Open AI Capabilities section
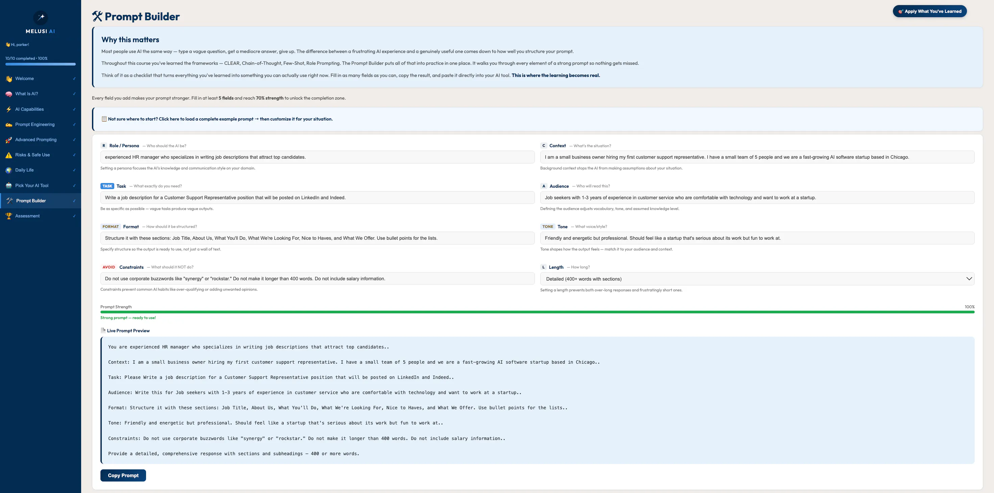This screenshot has height=493, width=994. [x=41, y=109]
